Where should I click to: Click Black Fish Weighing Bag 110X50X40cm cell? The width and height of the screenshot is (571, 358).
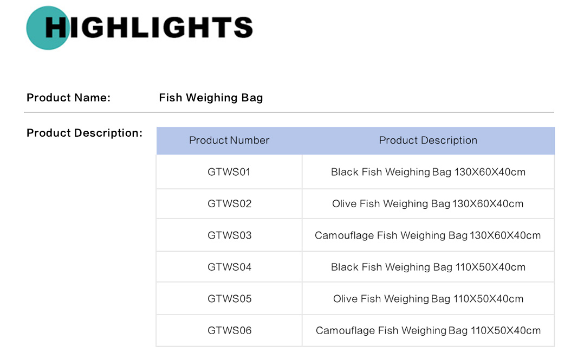tap(428, 267)
